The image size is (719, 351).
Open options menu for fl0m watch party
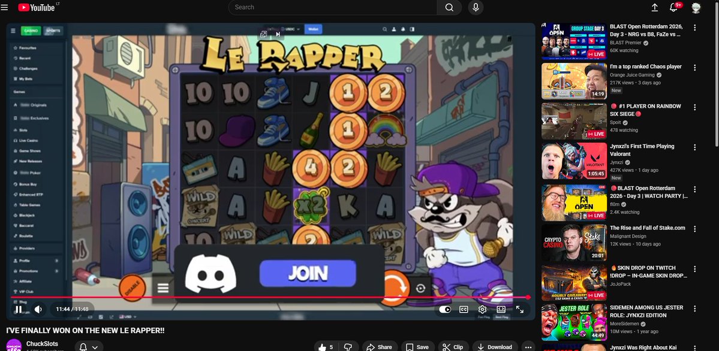click(694, 189)
